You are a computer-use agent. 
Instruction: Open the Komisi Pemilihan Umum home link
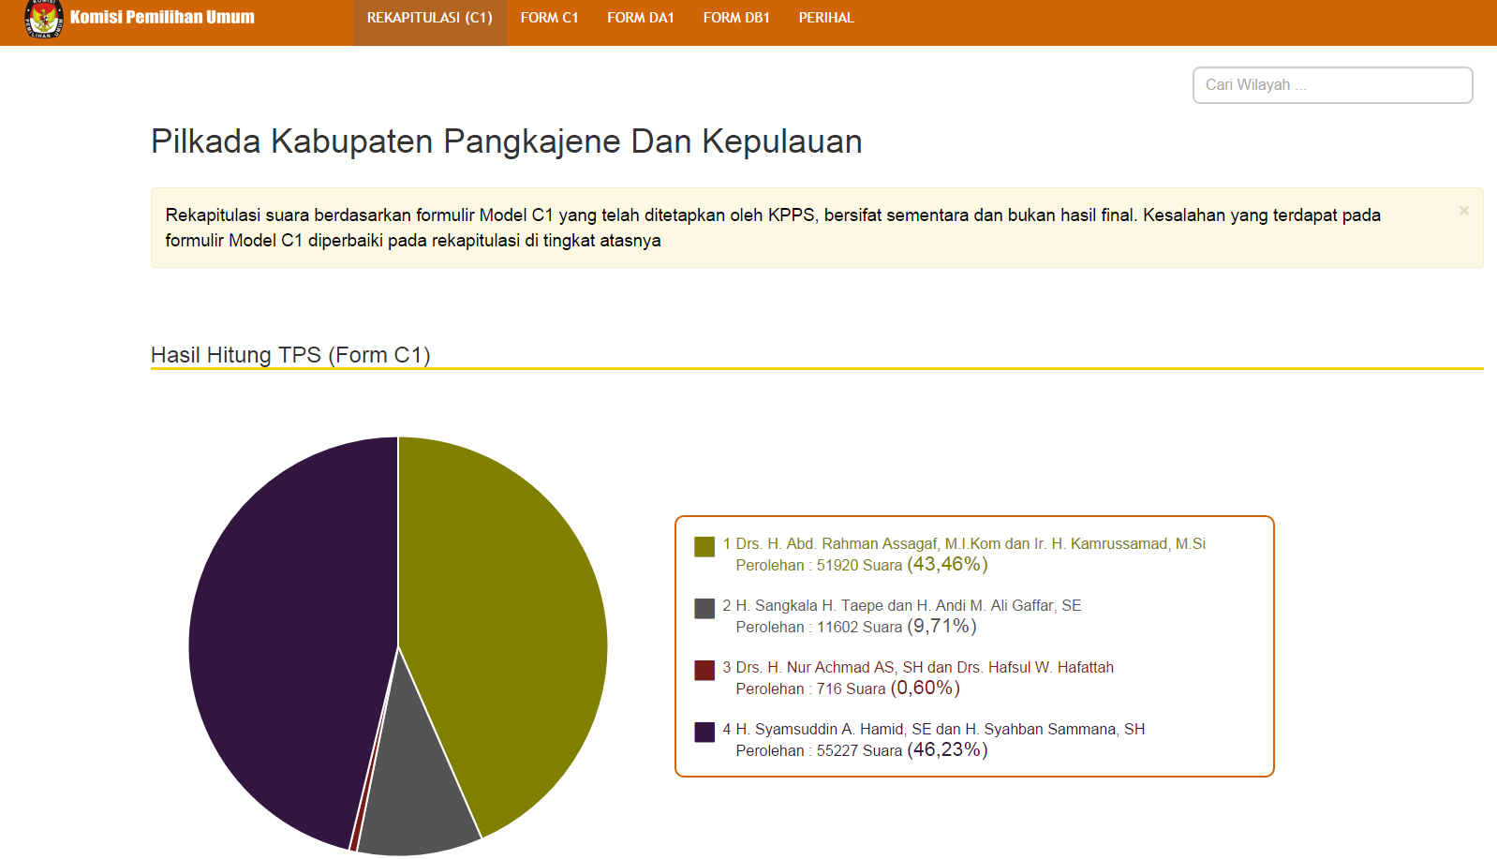162,17
